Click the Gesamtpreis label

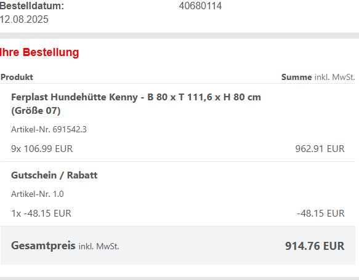pos(43,246)
